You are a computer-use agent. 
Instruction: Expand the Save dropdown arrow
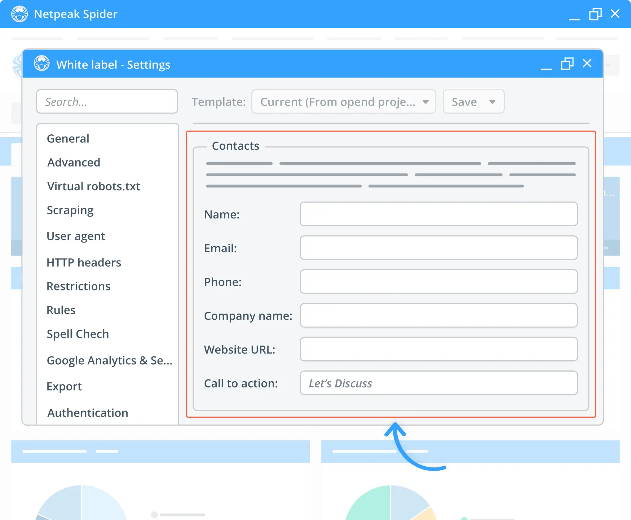(x=492, y=102)
